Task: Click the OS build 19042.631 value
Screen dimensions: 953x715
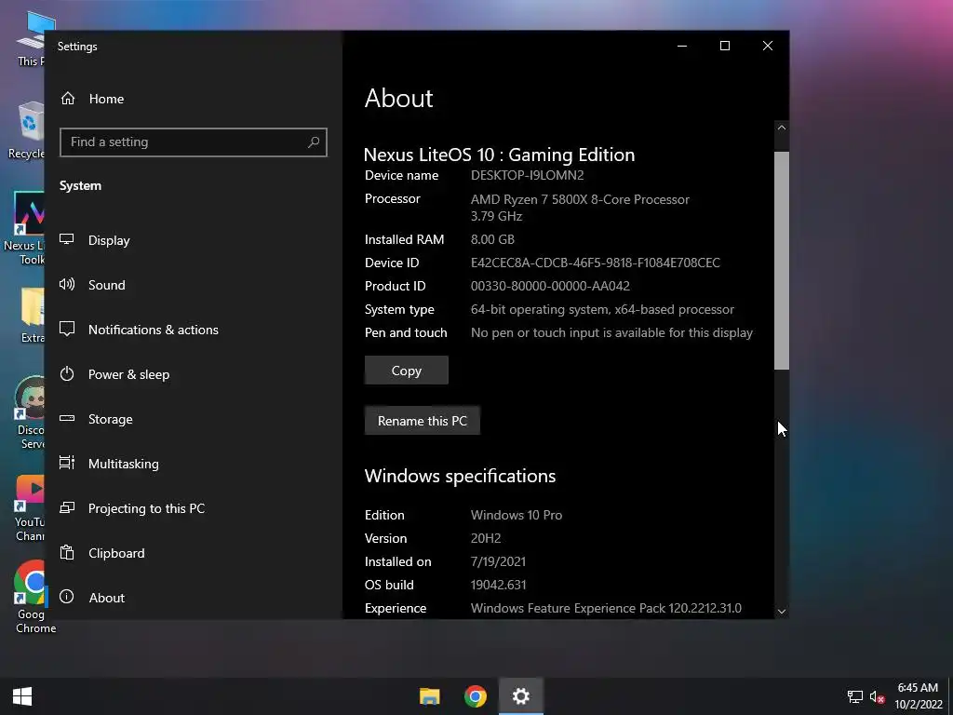Action: coord(499,585)
